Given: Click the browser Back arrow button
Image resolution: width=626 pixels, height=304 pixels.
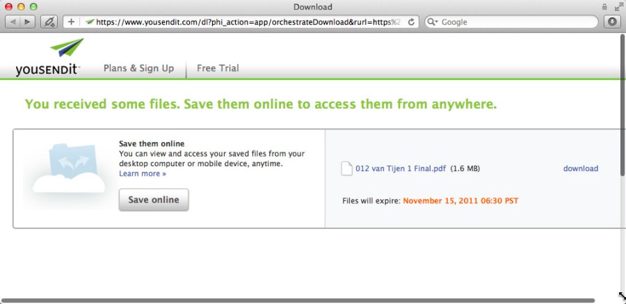Looking at the screenshot, I should (12, 22).
